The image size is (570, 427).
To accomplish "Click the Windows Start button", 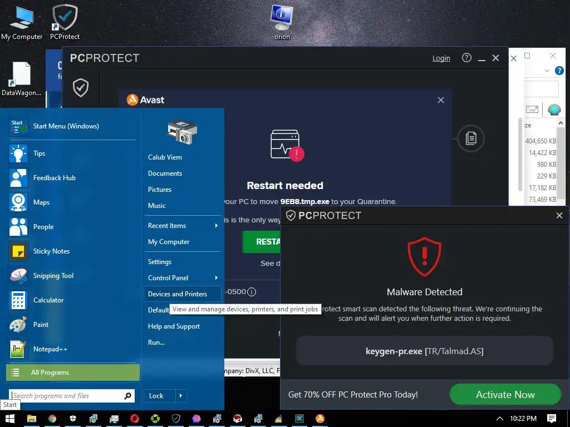I will [x=10, y=419].
